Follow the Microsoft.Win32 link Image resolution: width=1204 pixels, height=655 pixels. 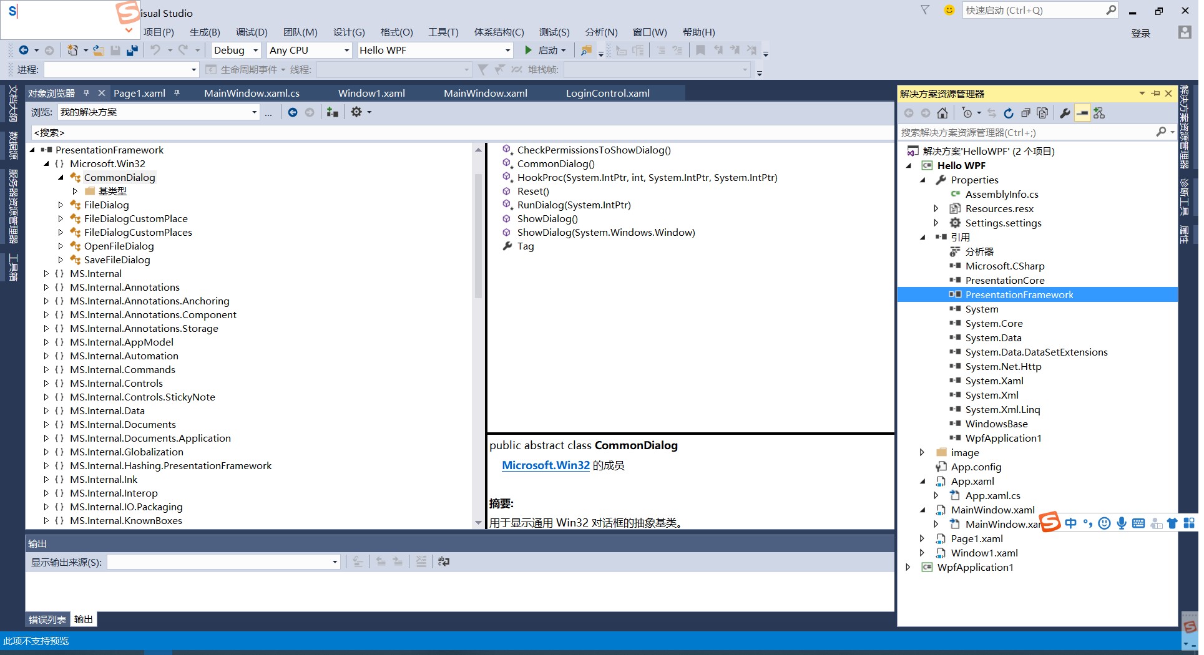click(546, 465)
